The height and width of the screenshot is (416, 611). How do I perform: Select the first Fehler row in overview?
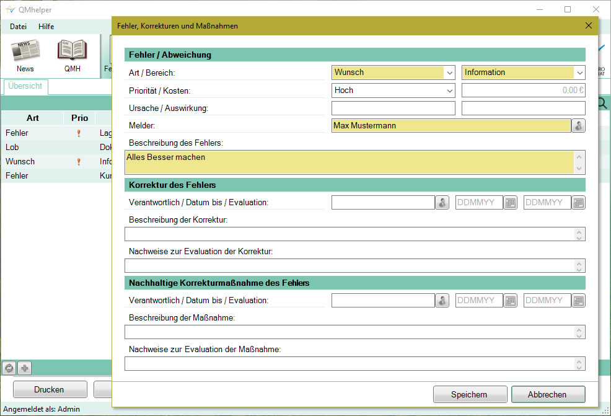[x=56, y=133]
